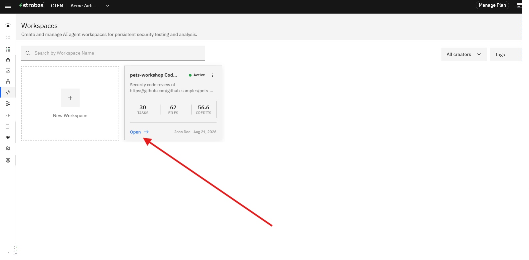
Task: Open the shield checkmark sidebar icon
Action: pos(8,71)
